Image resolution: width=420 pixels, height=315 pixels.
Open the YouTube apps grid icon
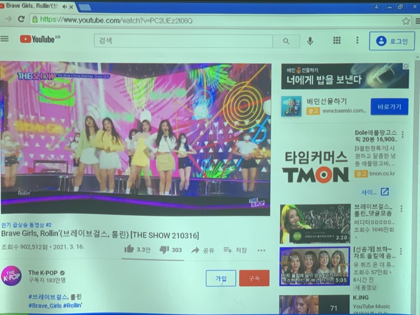pyautogui.click(x=337, y=41)
